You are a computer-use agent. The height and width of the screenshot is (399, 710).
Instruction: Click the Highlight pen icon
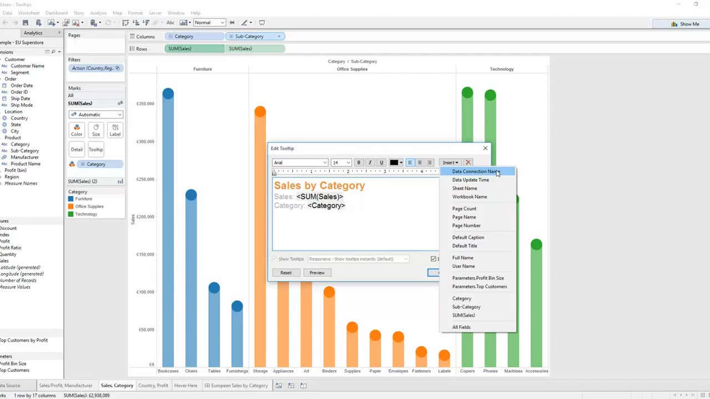click(x=244, y=23)
